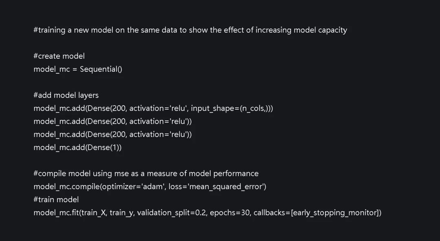Click the second 'Dense(200, activation='relu')' line

(x=112, y=122)
